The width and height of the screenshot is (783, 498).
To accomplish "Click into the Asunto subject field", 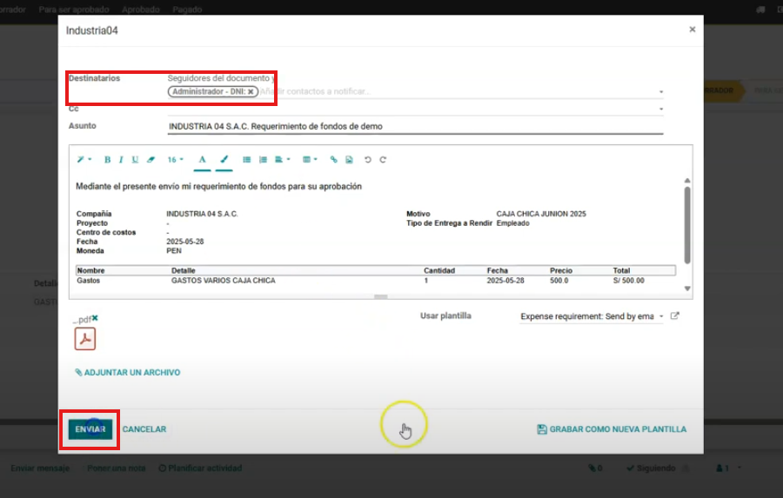I will (x=414, y=127).
